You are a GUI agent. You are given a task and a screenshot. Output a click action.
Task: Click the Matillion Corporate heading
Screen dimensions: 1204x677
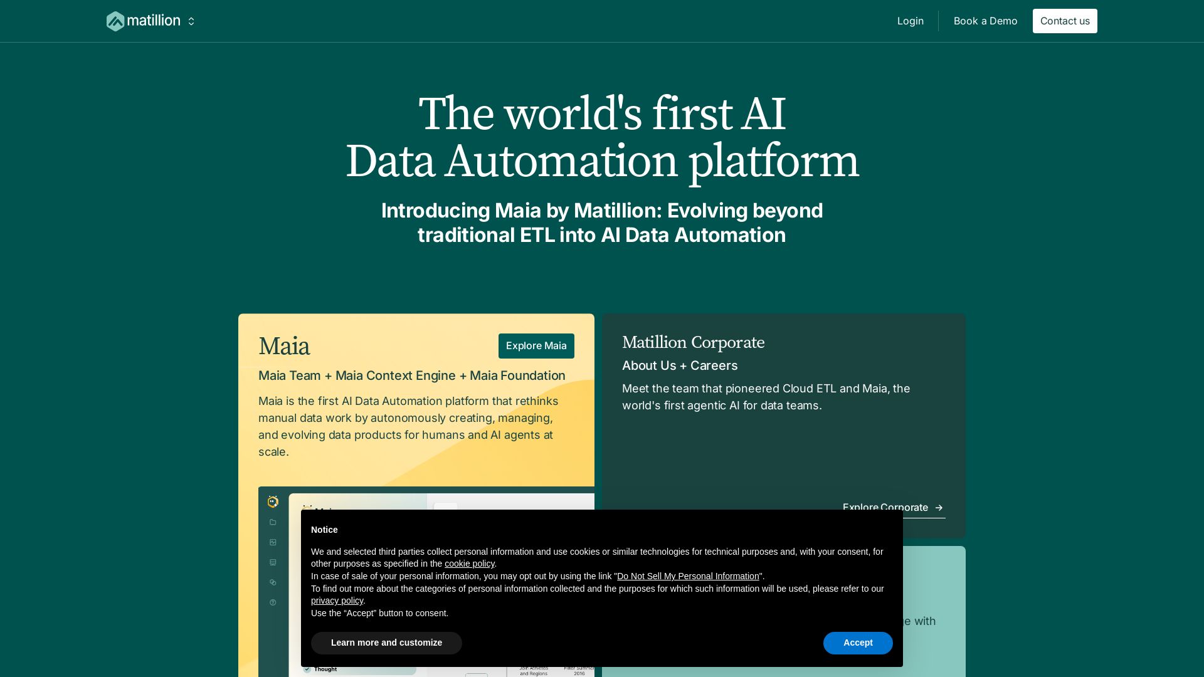[693, 343]
